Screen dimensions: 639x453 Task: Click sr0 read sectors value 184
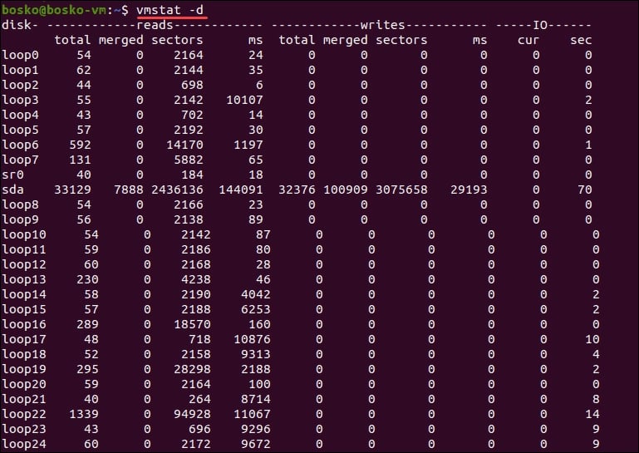pyautogui.click(x=192, y=175)
